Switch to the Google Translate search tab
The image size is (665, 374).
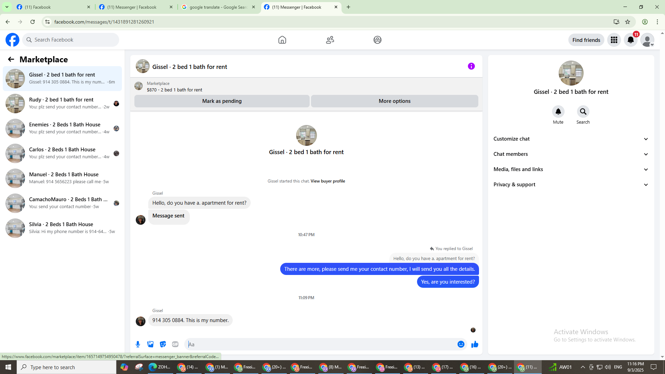point(219,7)
